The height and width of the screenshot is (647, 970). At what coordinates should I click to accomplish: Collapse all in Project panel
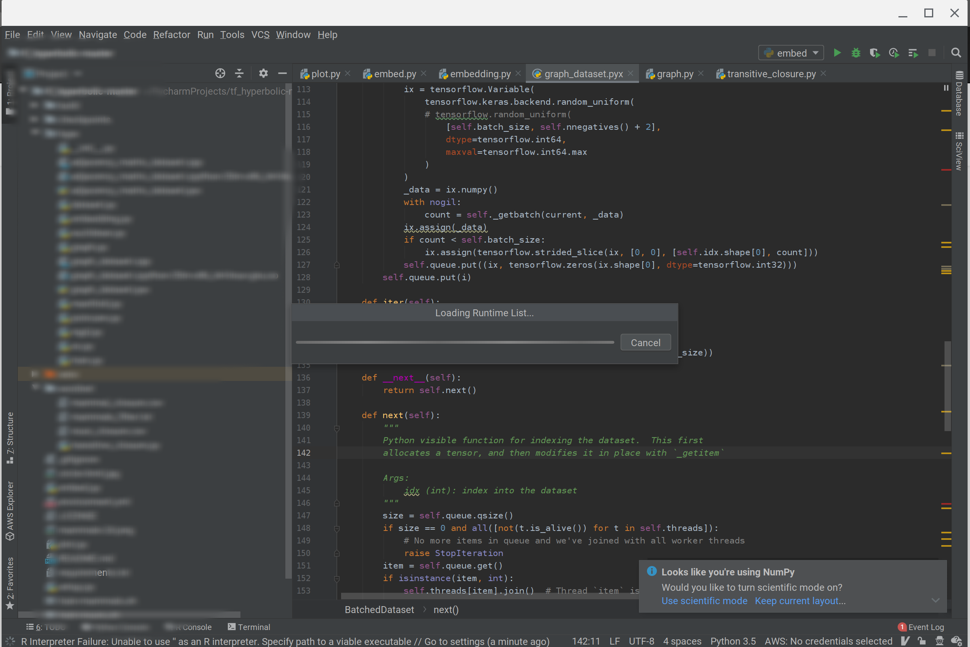point(239,74)
